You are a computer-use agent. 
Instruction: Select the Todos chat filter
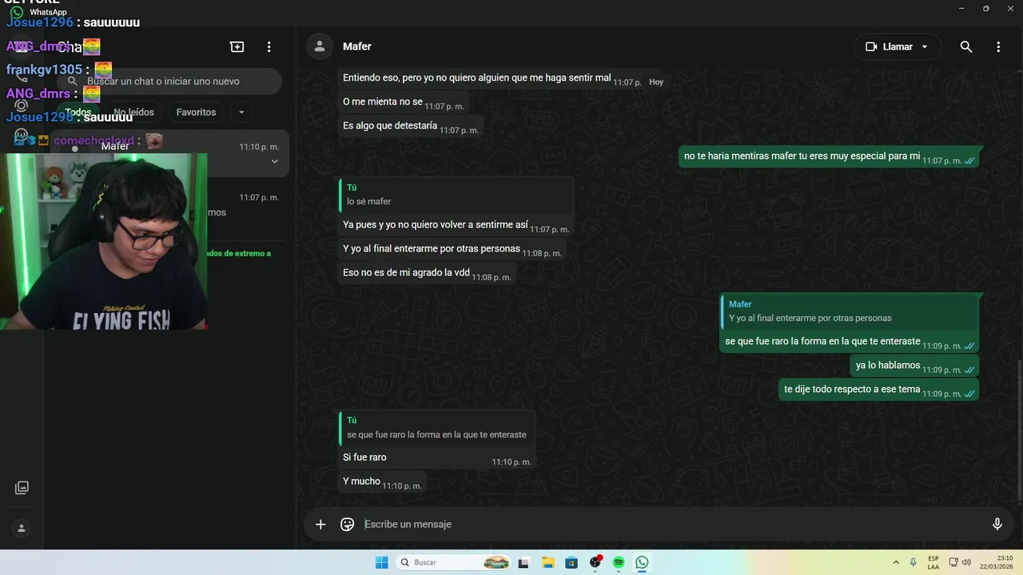coord(78,112)
